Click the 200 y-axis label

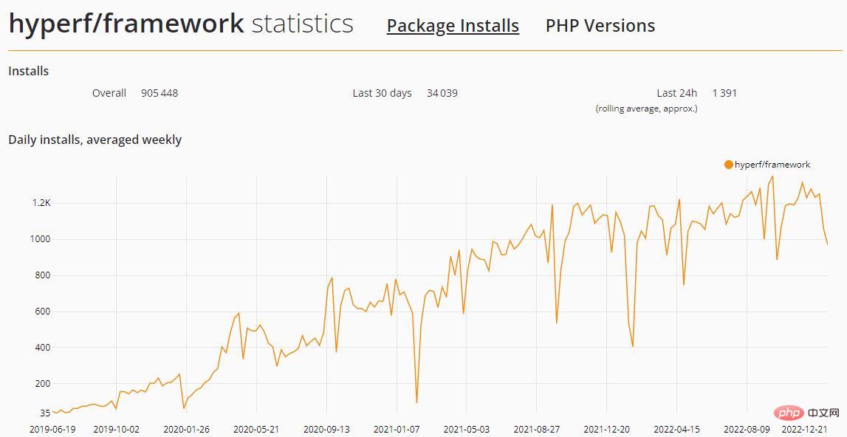(43, 384)
